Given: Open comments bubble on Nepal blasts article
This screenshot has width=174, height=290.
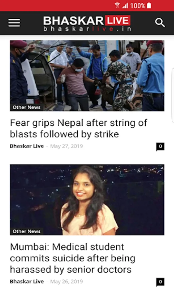Looking at the screenshot, I should (x=160, y=147).
